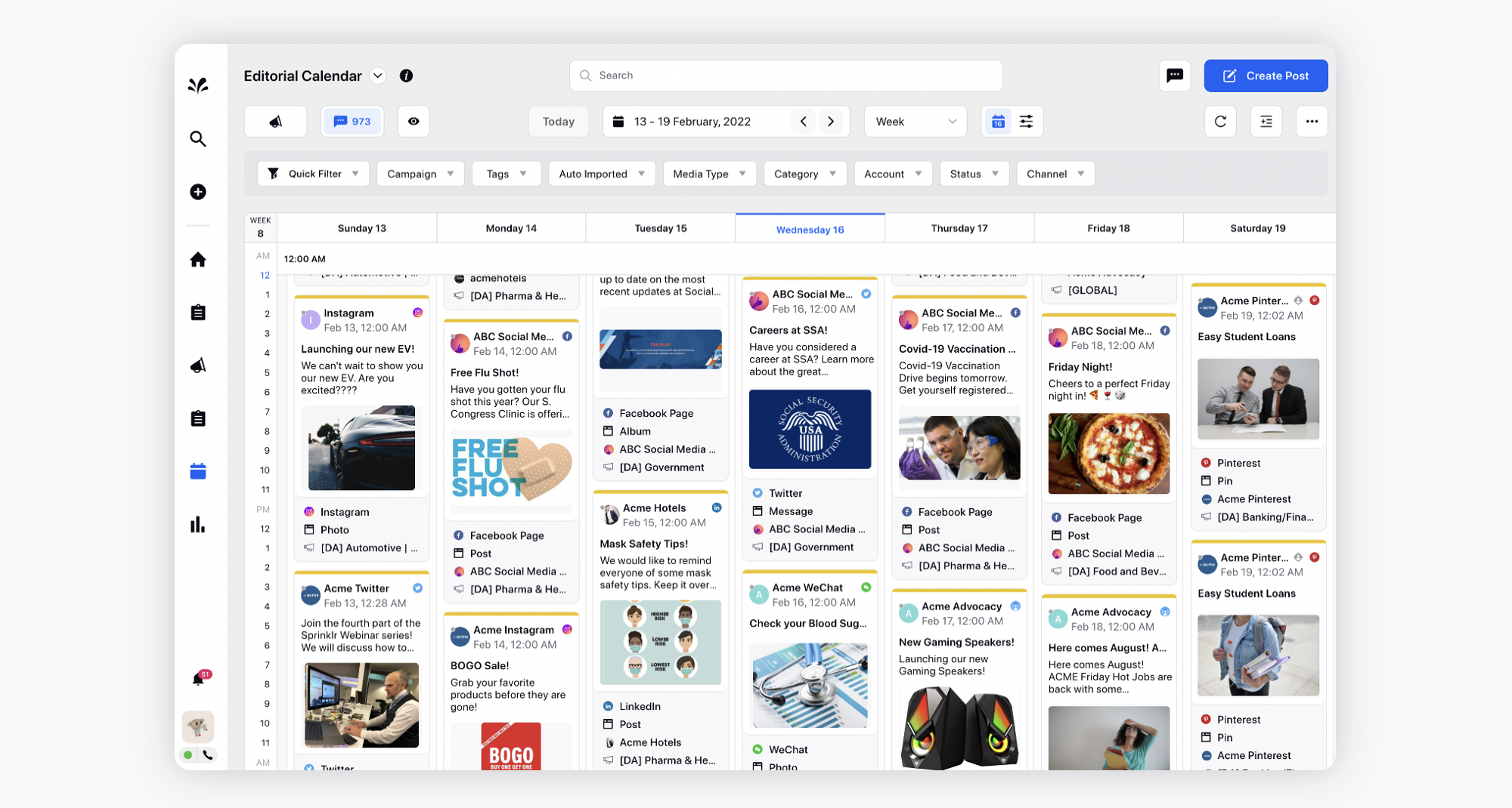Switch to calendar view toggle icon
The image size is (1512, 808).
click(x=998, y=122)
